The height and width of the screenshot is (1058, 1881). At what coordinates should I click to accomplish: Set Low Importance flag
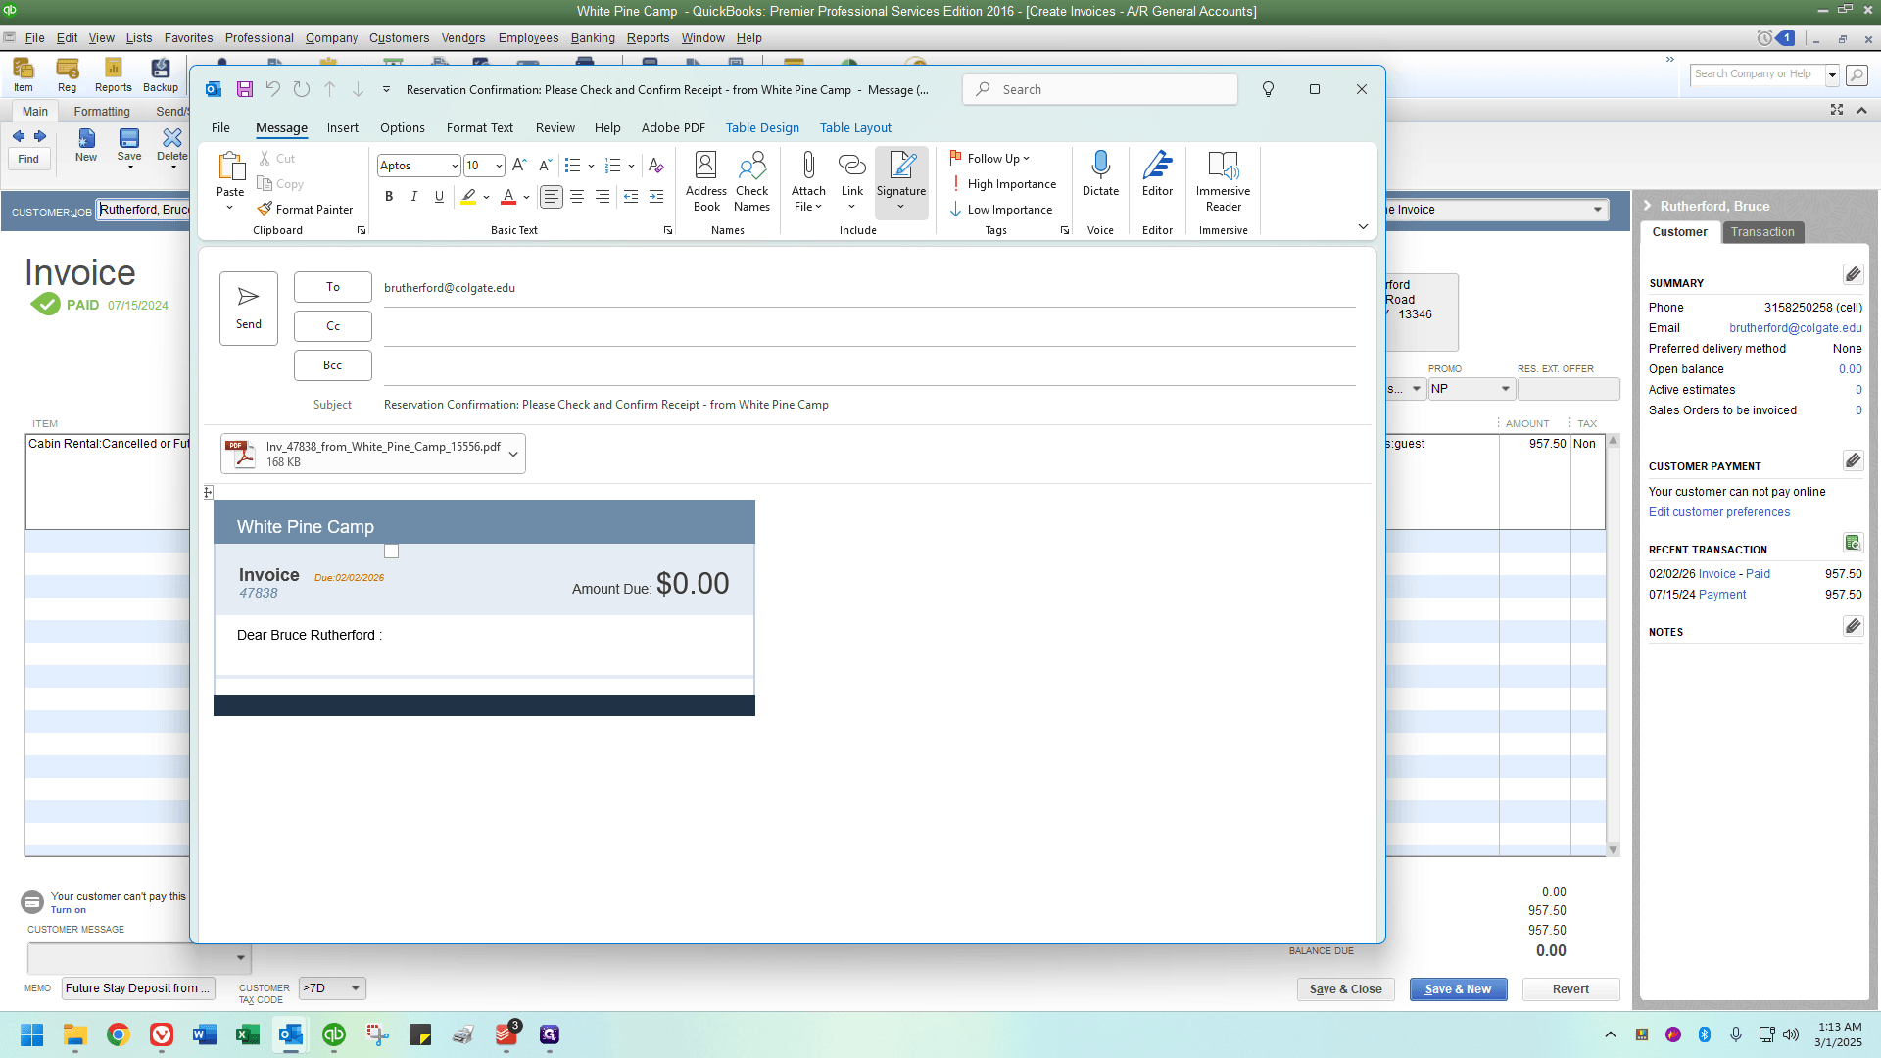[x=1001, y=209]
